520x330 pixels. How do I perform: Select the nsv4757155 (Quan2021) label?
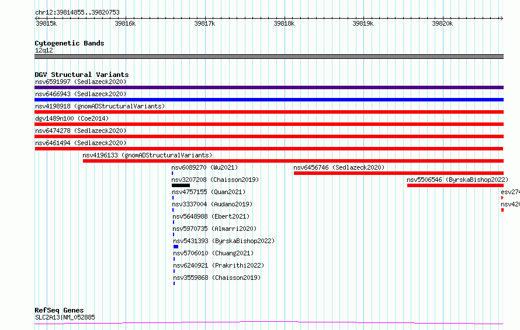pos(209,192)
